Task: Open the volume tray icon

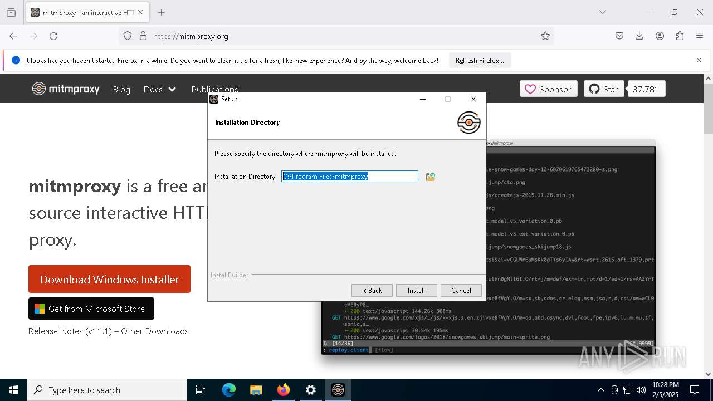Action: [x=641, y=390]
